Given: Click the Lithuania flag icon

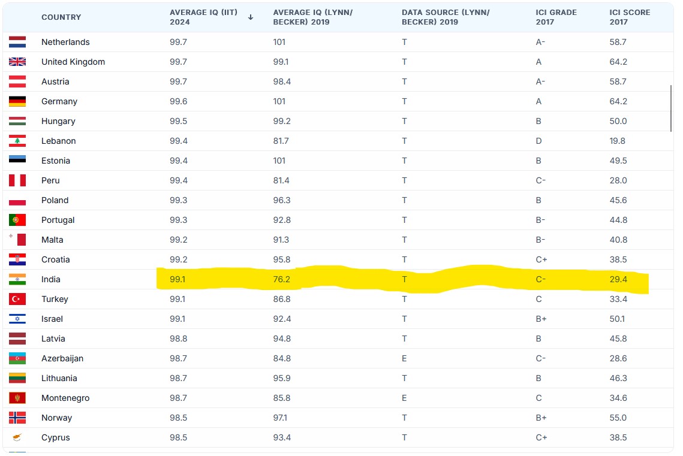Looking at the screenshot, I should [x=17, y=378].
